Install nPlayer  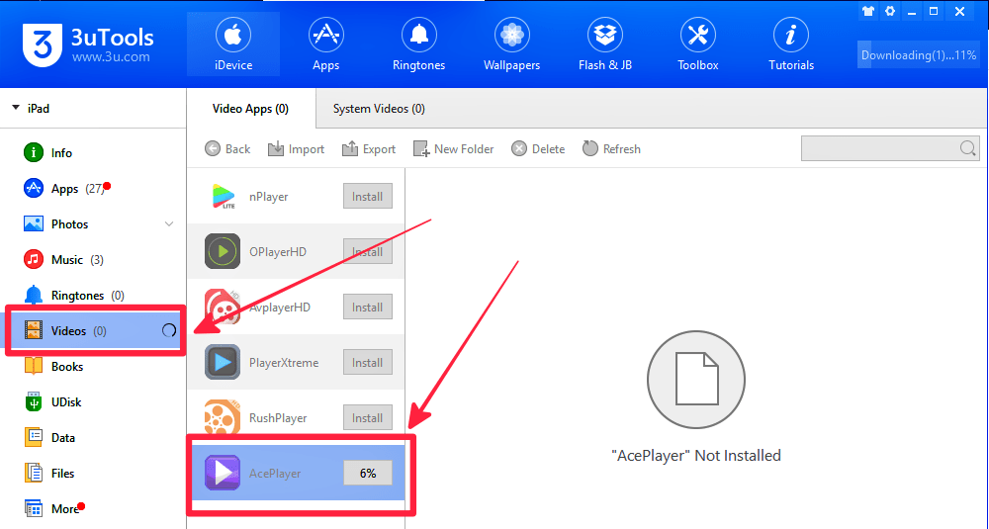[x=368, y=196]
